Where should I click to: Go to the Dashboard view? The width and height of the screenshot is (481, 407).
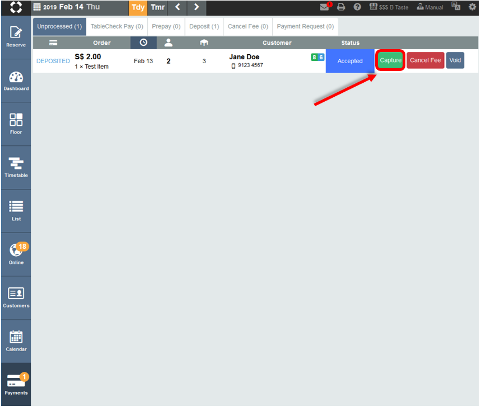(x=16, y=81)
